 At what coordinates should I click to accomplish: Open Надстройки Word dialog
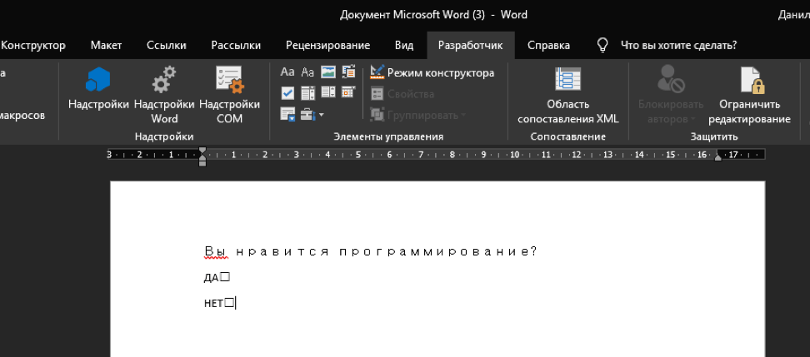click(x=164, y=95)
